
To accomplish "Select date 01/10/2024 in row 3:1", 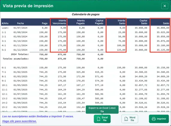I will pos(20,41).
